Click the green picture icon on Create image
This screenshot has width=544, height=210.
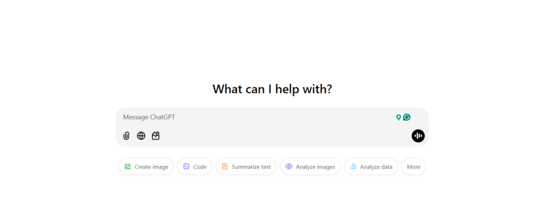tap(127, 167)
